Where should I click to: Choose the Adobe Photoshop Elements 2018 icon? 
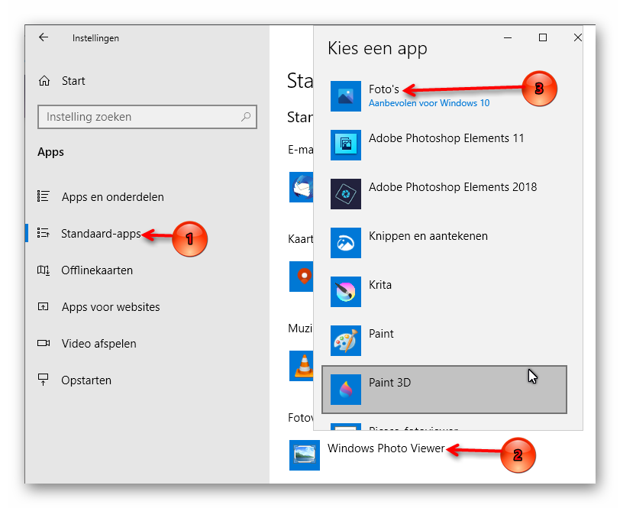(x=345, y=194)
